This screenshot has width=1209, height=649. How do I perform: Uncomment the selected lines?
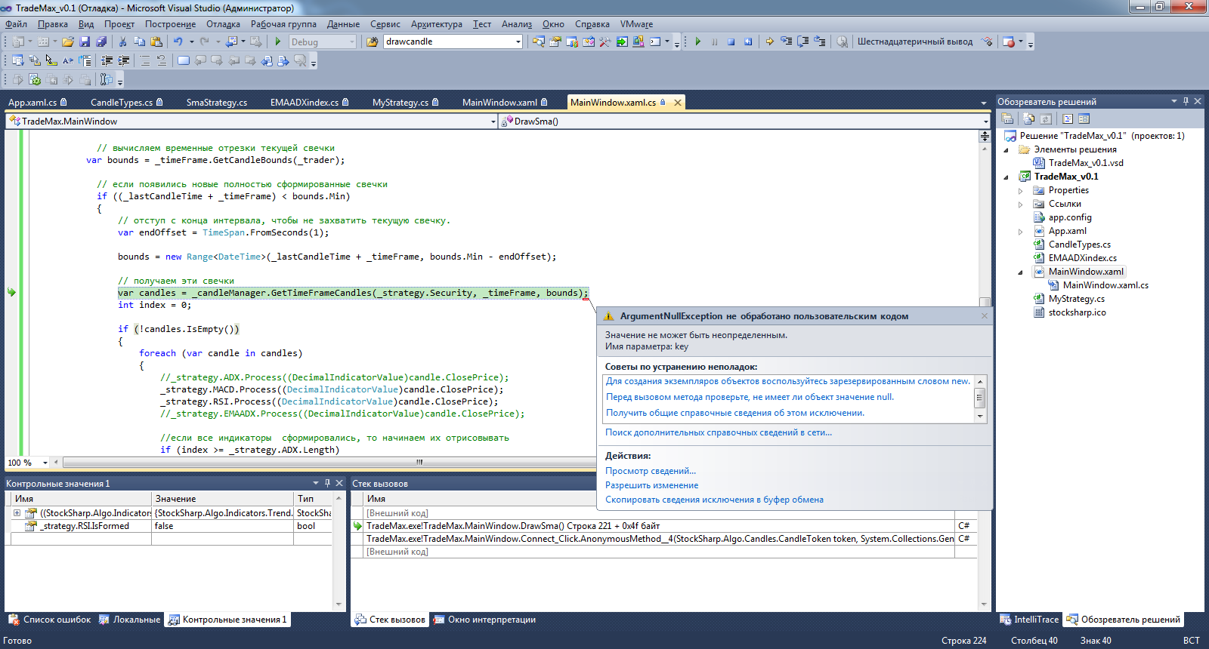click(161, 60)
